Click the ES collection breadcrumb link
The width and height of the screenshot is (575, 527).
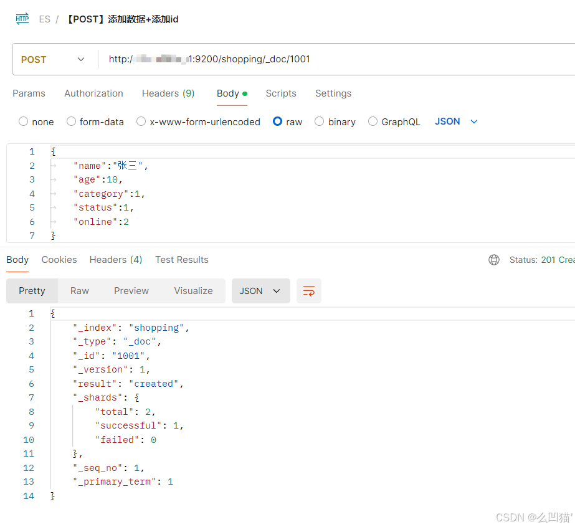point(44,19)
